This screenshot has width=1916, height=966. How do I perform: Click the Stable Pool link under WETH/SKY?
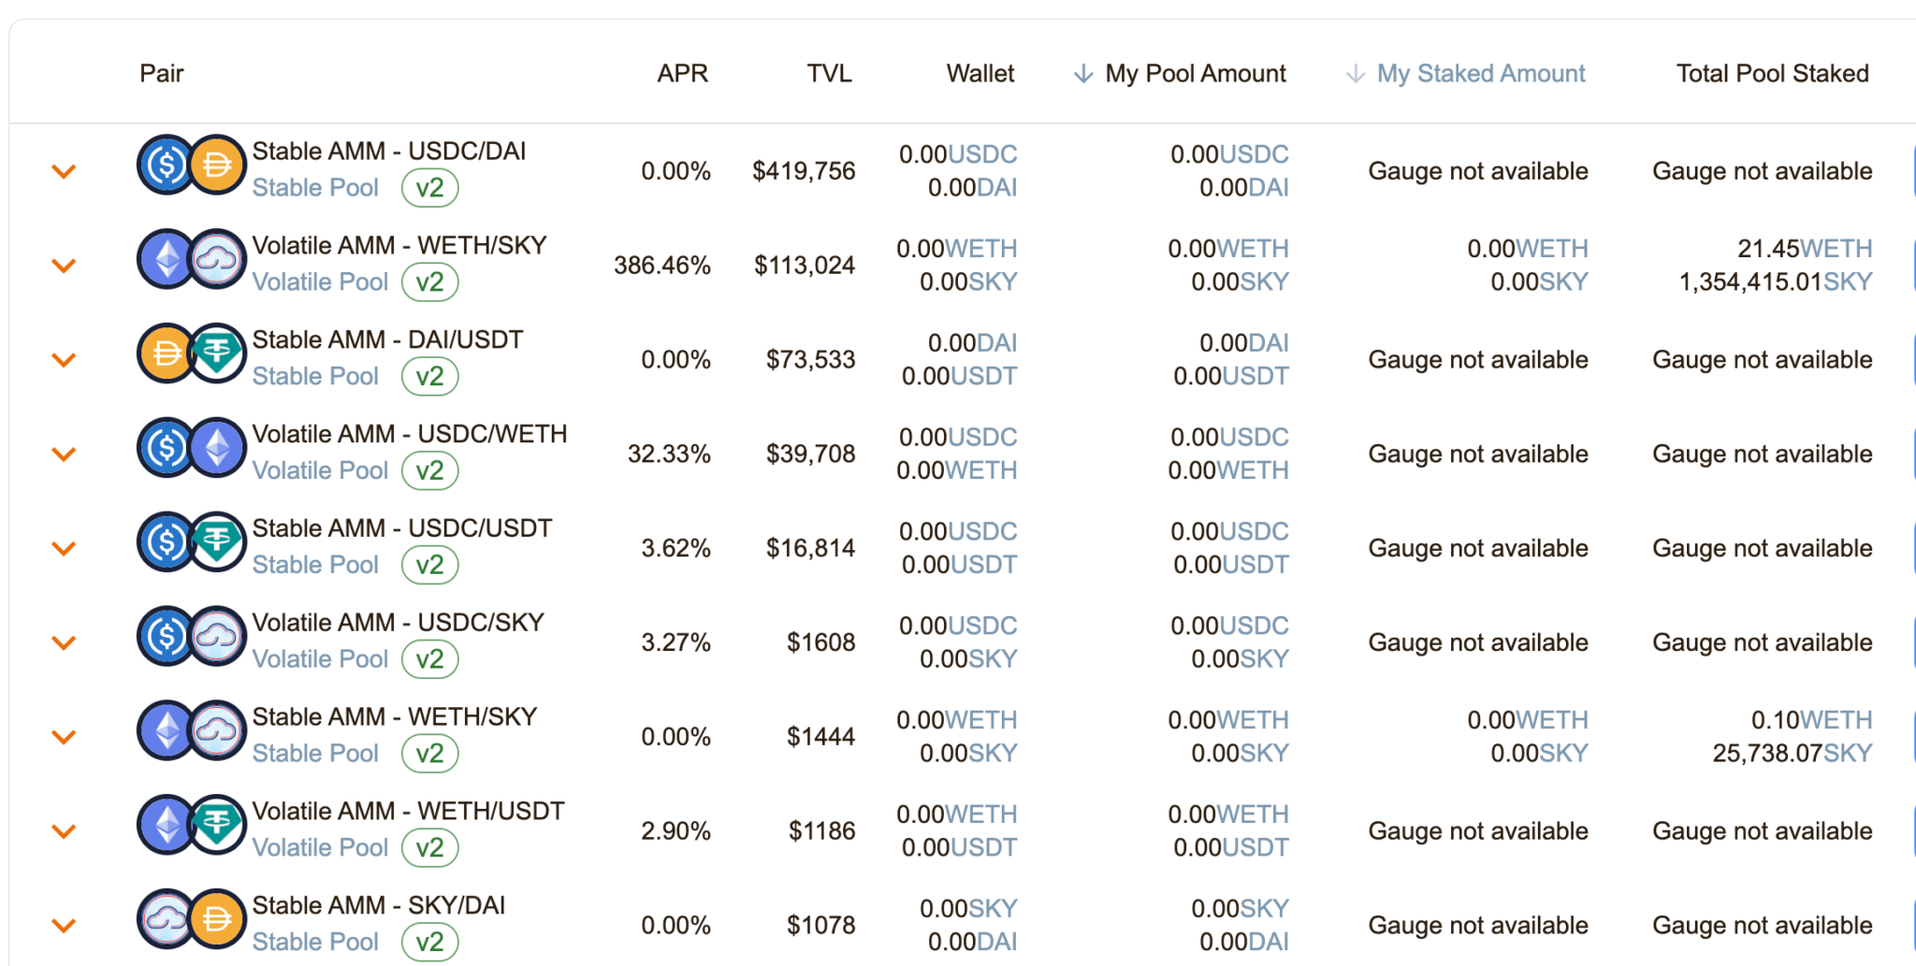tap(315, 754)
